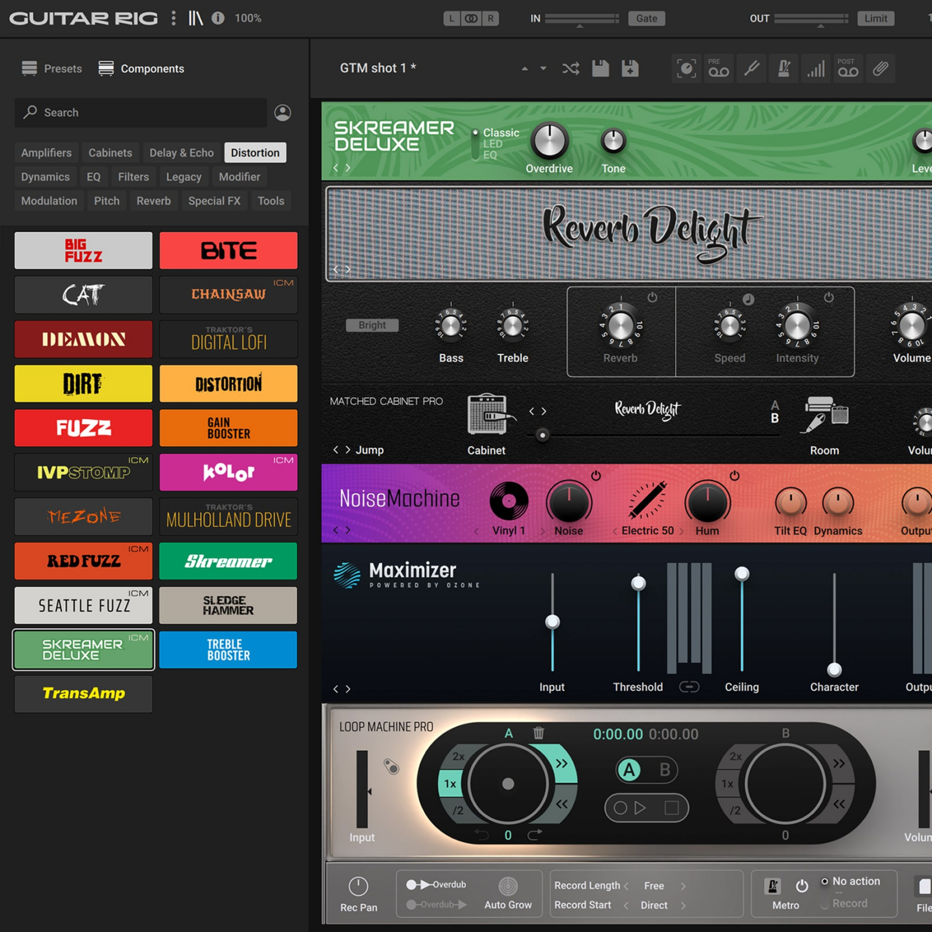Screen dimensions: 932x932
Task: Enable the output Limit button
Action: (875, 19)
